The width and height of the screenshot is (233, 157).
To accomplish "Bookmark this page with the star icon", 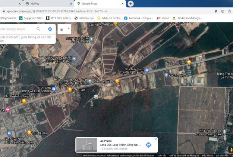I will pos(229,11).
